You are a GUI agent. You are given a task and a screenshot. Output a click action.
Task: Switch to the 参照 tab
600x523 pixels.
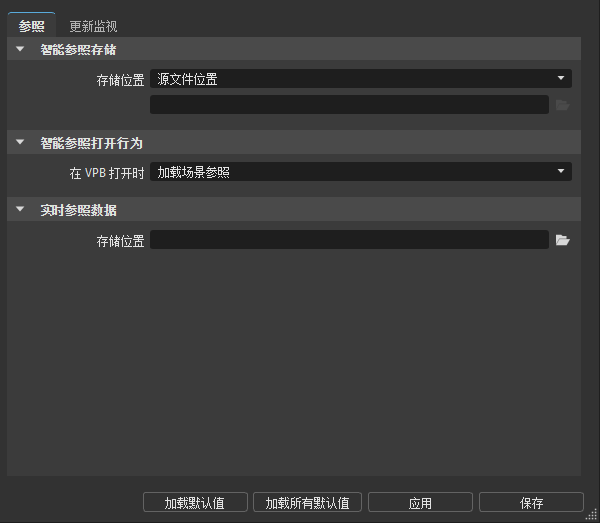tap(32, 26)
